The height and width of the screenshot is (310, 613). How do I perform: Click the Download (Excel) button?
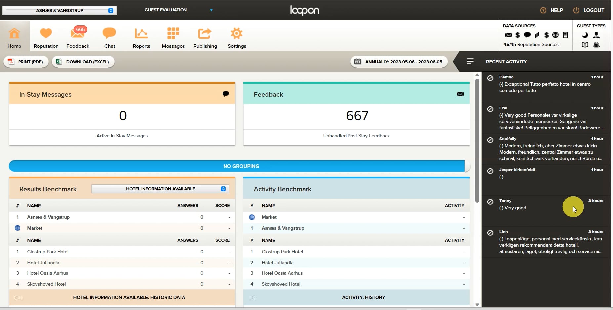point(83,62)
